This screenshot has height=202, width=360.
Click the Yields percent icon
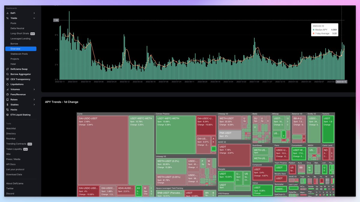[7, 18]
